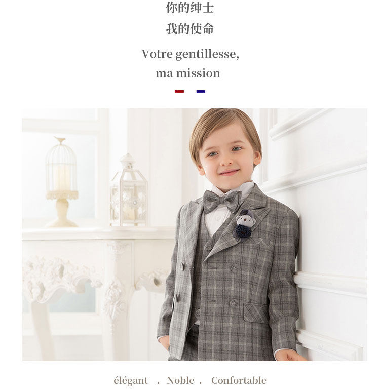Select the Chinese line 我的使命
Screen dimensions: 380x391
point(190,28)
